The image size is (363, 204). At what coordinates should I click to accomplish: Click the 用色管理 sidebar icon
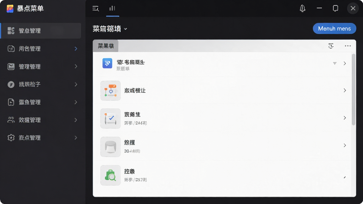(x=11, y=49)
